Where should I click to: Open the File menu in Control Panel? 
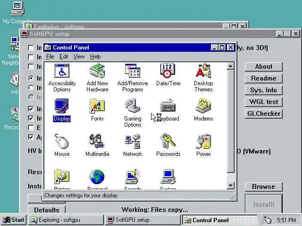tap(50, 56)
